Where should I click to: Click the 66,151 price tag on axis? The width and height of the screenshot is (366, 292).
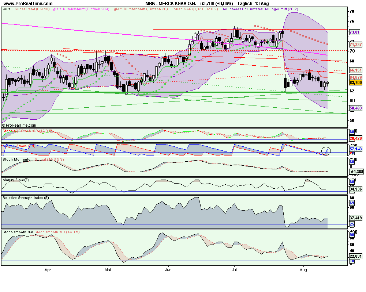pos(356,70)
